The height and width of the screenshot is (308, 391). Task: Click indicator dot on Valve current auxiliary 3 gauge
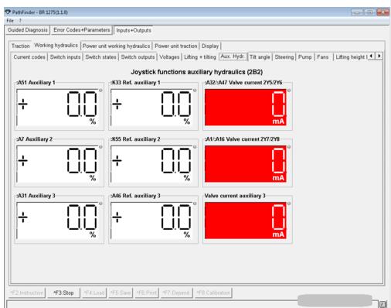[289, 204]
